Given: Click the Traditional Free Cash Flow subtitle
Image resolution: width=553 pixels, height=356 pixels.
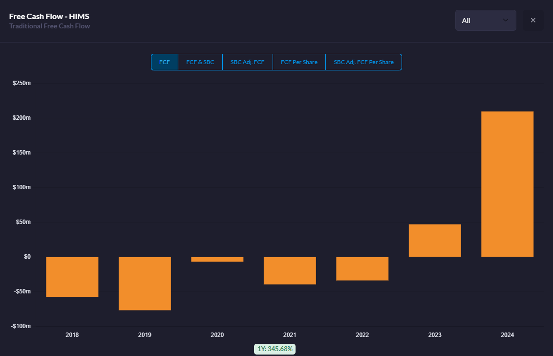Looking at the screenshot, I should click(x=49, y=26).
